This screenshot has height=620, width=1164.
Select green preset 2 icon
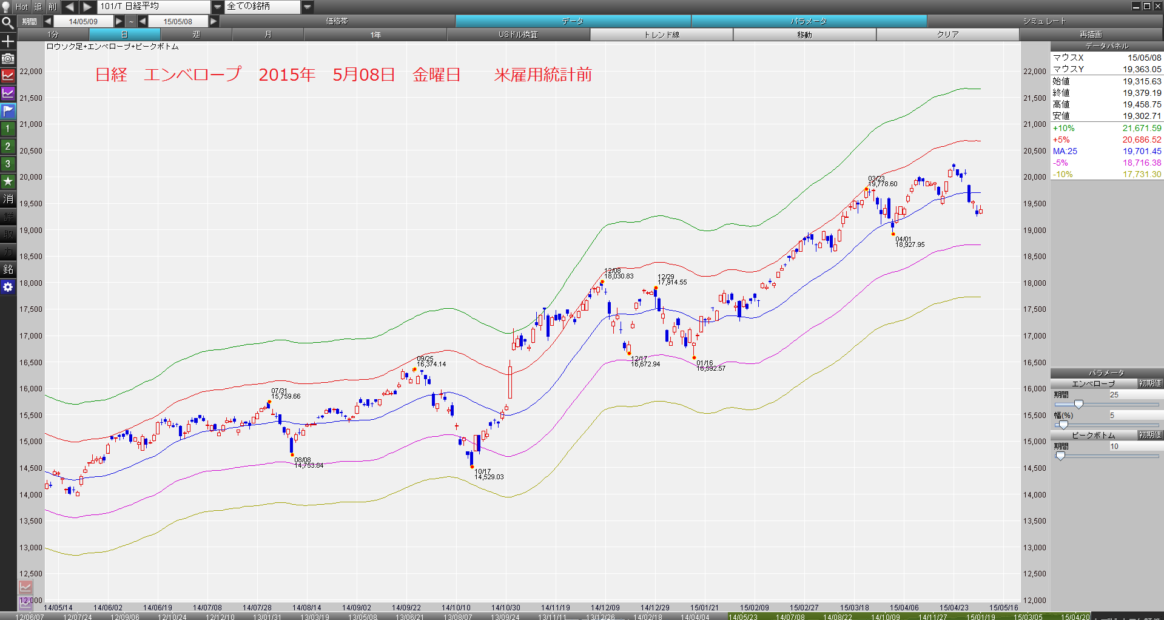[x=8, y=146]
